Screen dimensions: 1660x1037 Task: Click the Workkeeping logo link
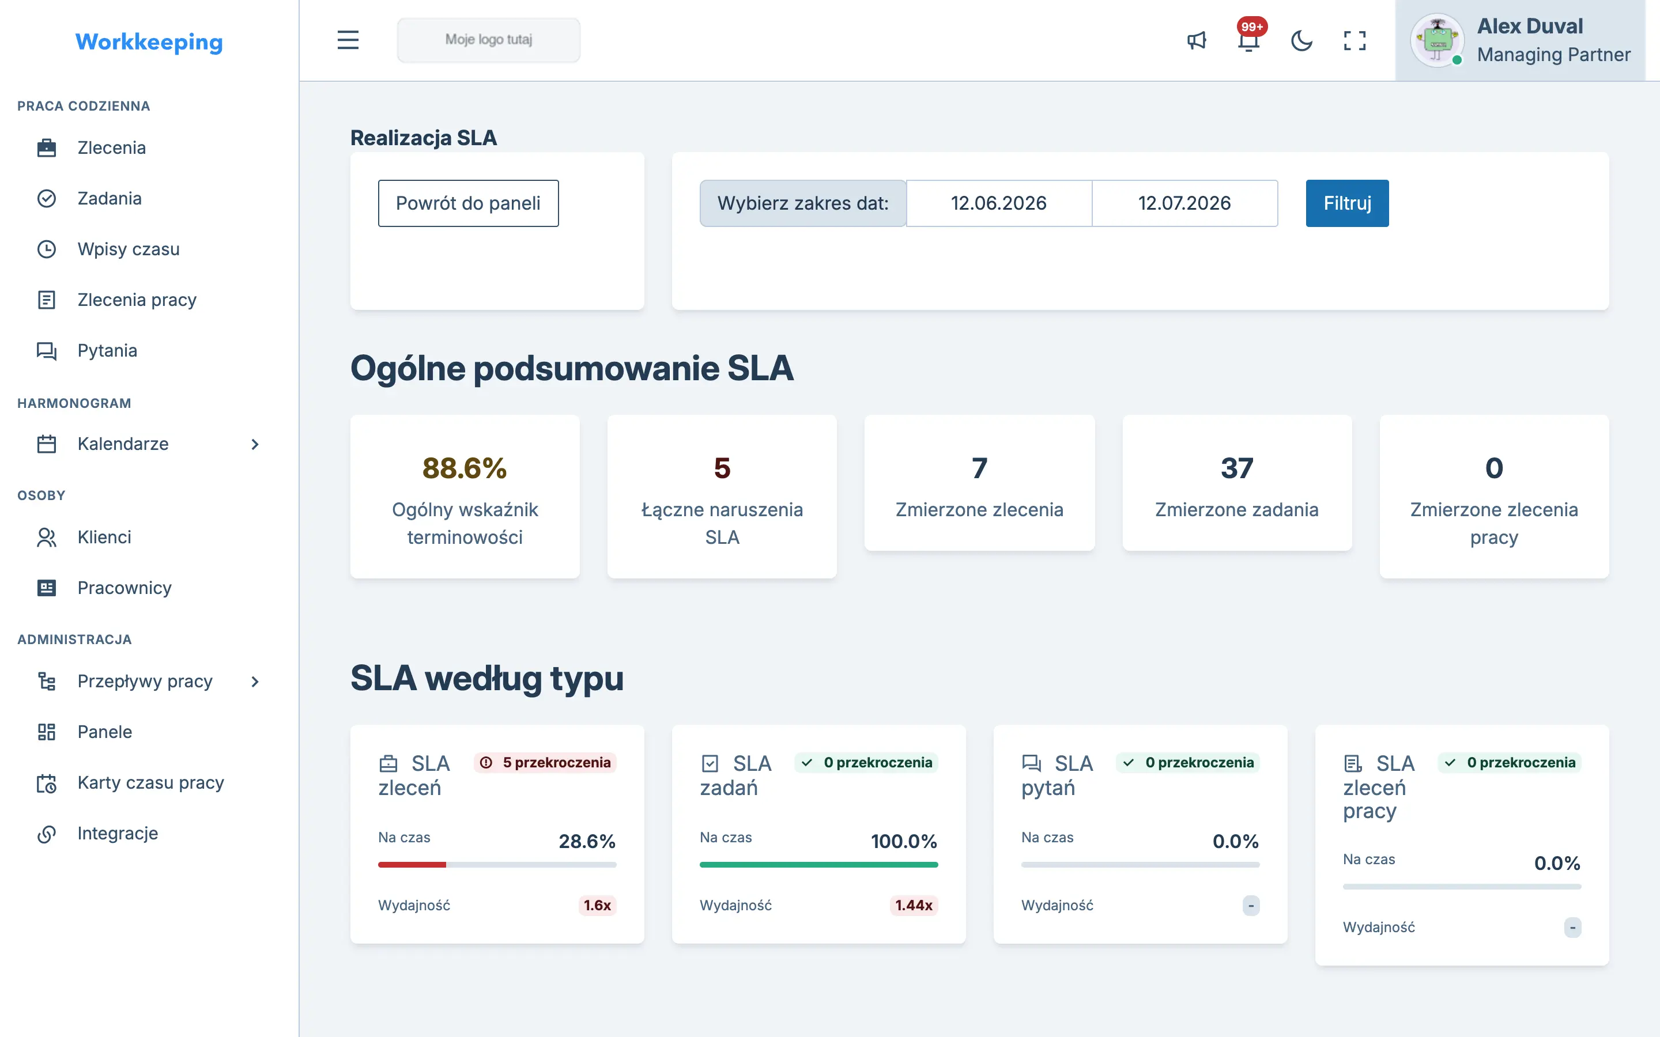click(x=149, y=42)
